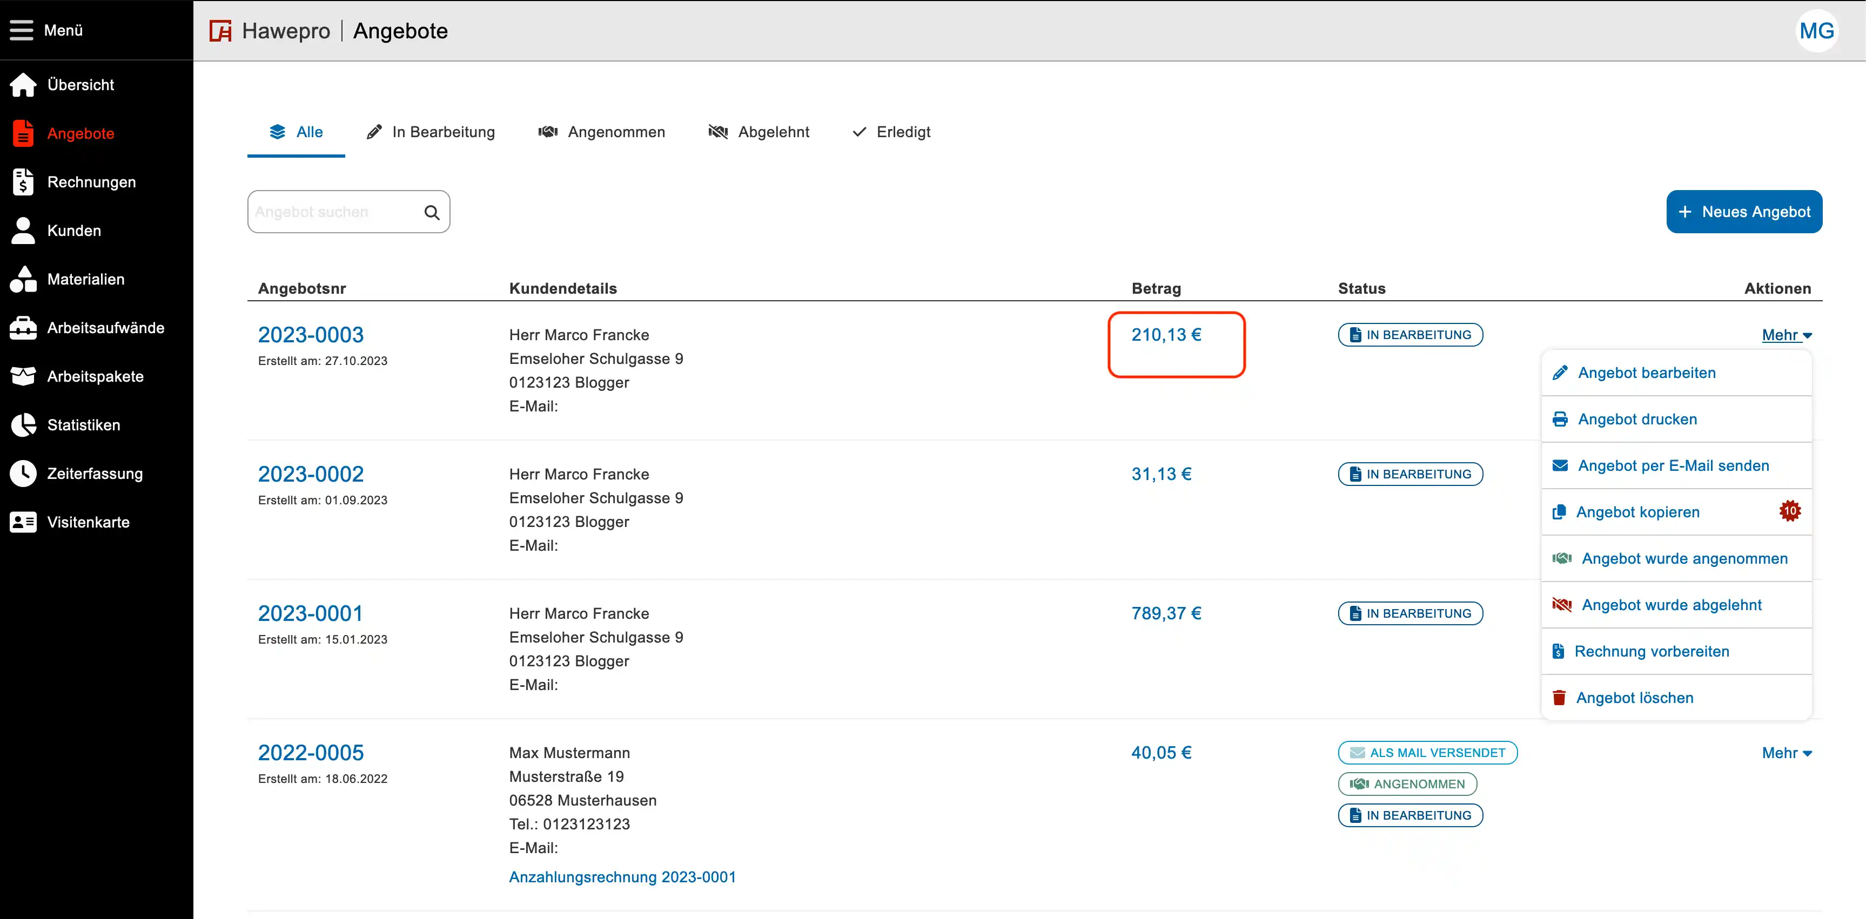Select Rechnung vorbereiten menu entry
The image size is (1866, 919).
click(x=1676, y=651)
